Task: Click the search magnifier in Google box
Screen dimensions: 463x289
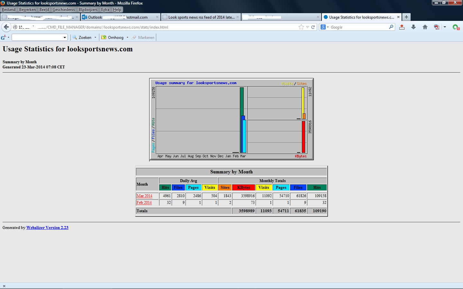Action: coord(391,27)
